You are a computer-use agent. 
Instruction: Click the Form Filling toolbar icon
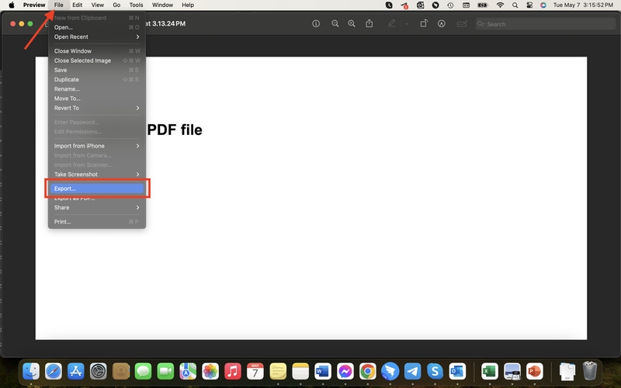(462, 24)
